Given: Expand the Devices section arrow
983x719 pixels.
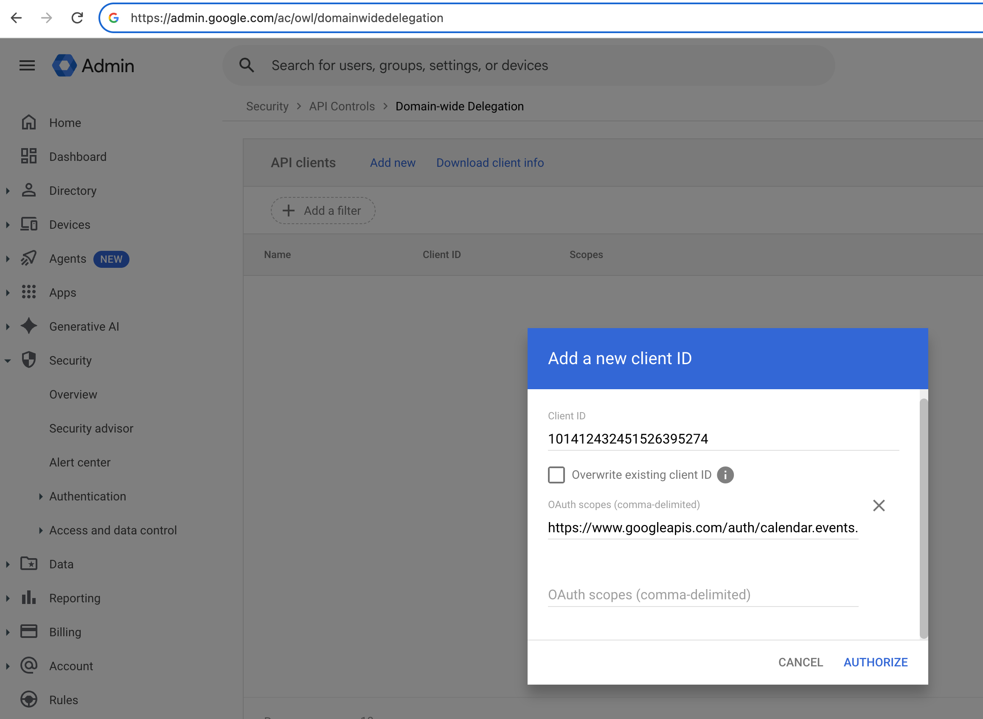Looking at the screenshot, I should 8,225.
